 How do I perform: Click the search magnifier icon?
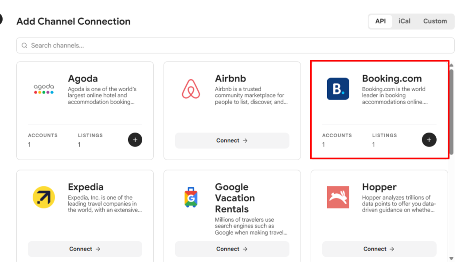coord(24,46)
